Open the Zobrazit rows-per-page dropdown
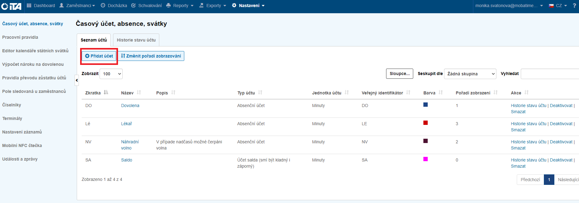The image size is (579, 203). 111,74
